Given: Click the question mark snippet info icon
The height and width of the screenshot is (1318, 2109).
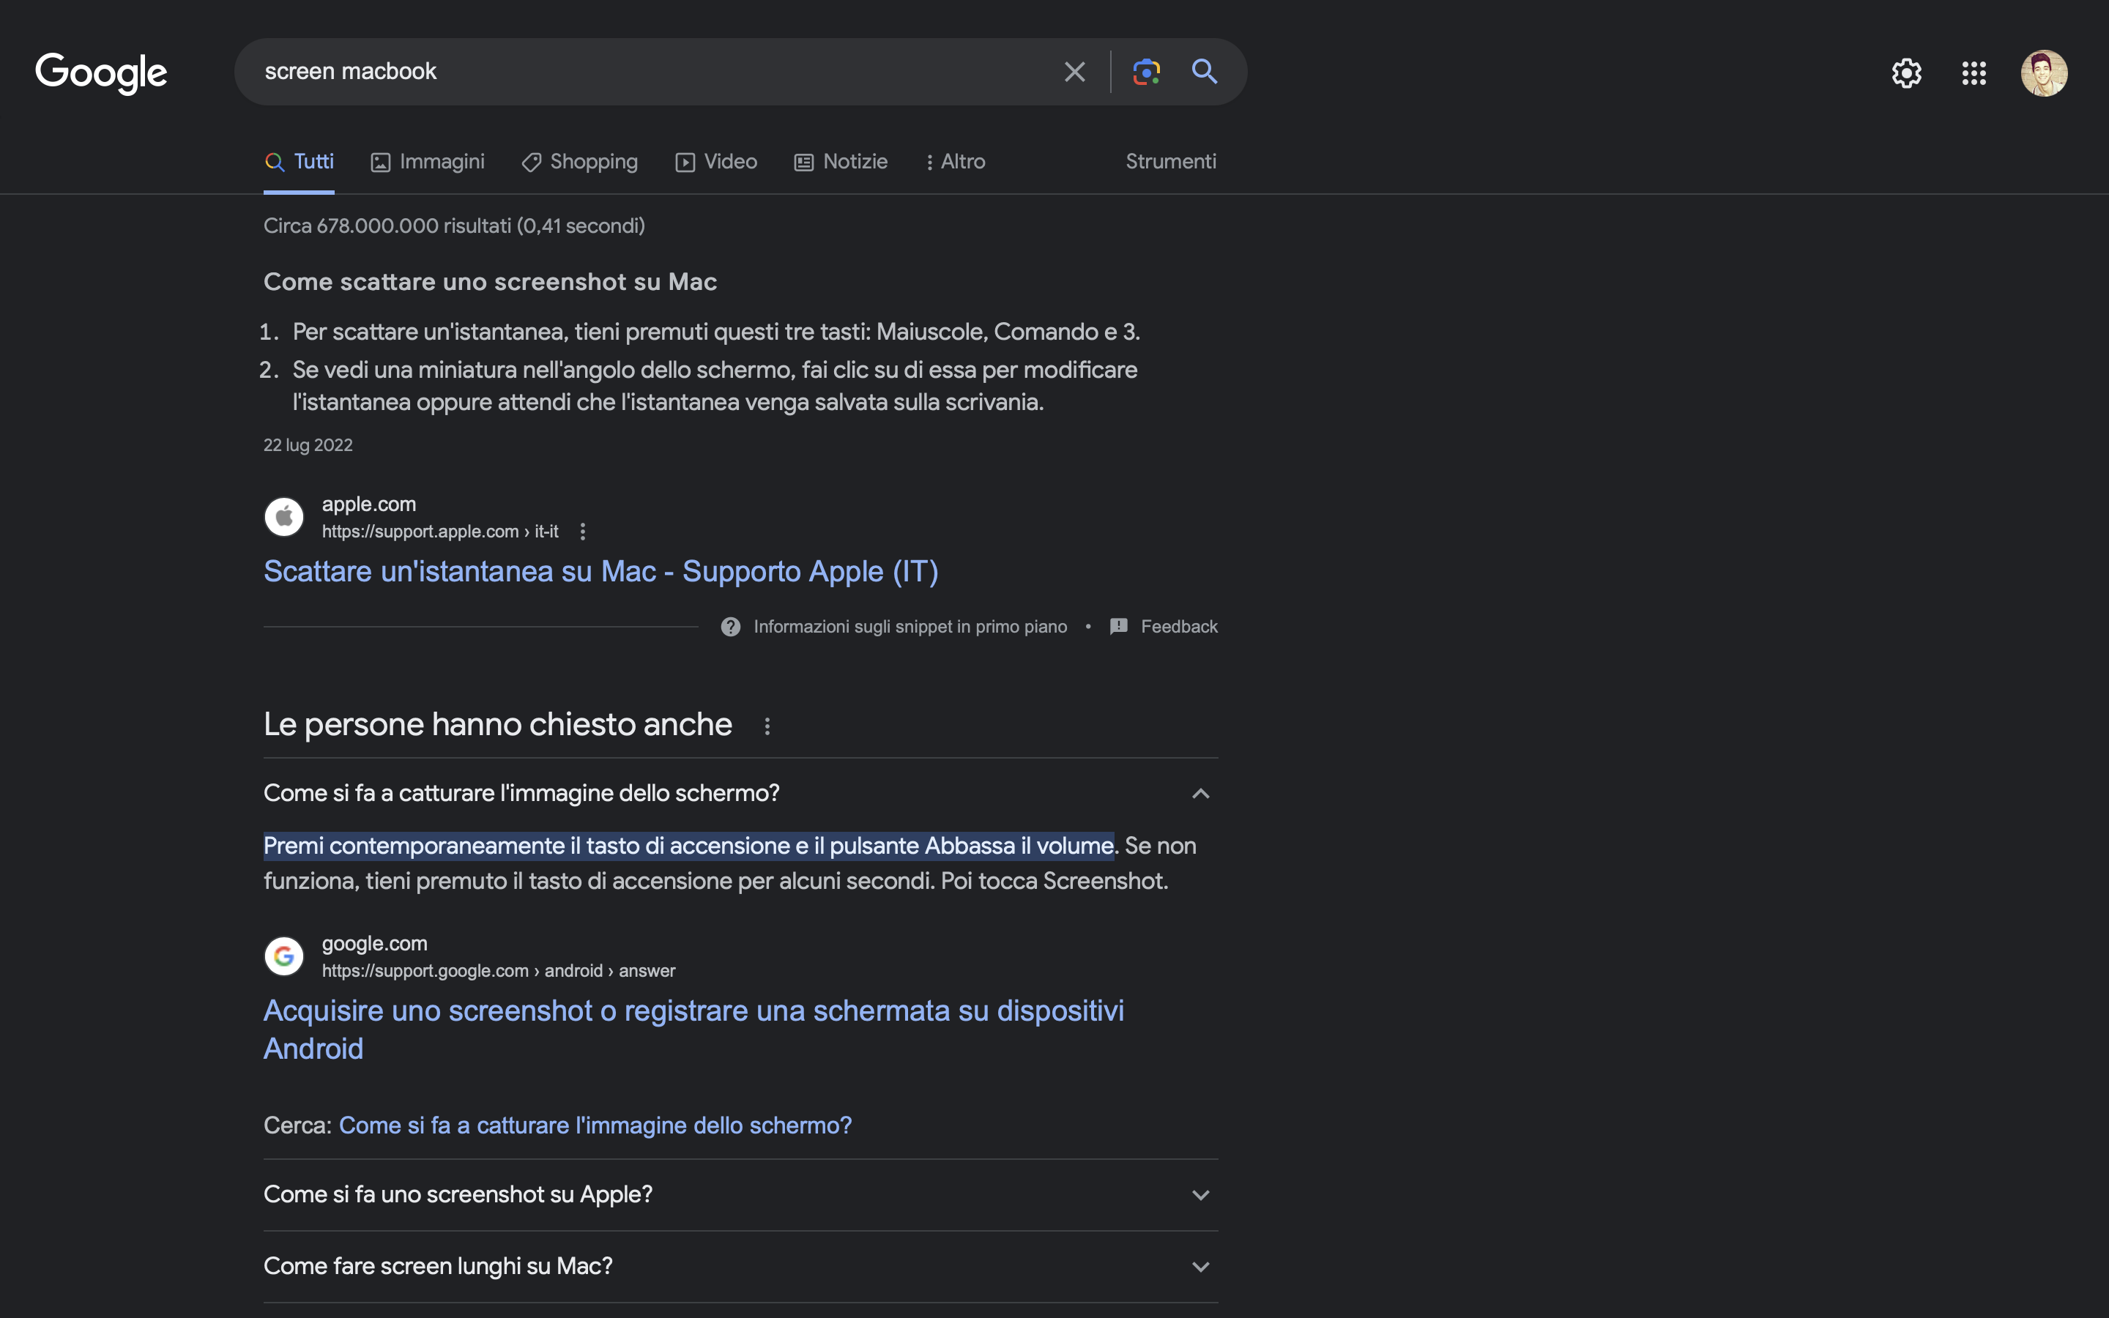Looking at the screenshot, I should coord(730,627).
